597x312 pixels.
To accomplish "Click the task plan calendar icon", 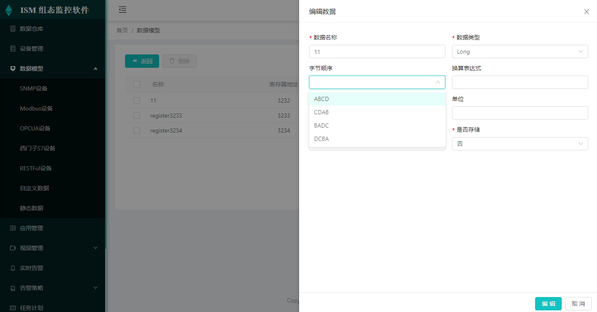I will pos(12,308).
